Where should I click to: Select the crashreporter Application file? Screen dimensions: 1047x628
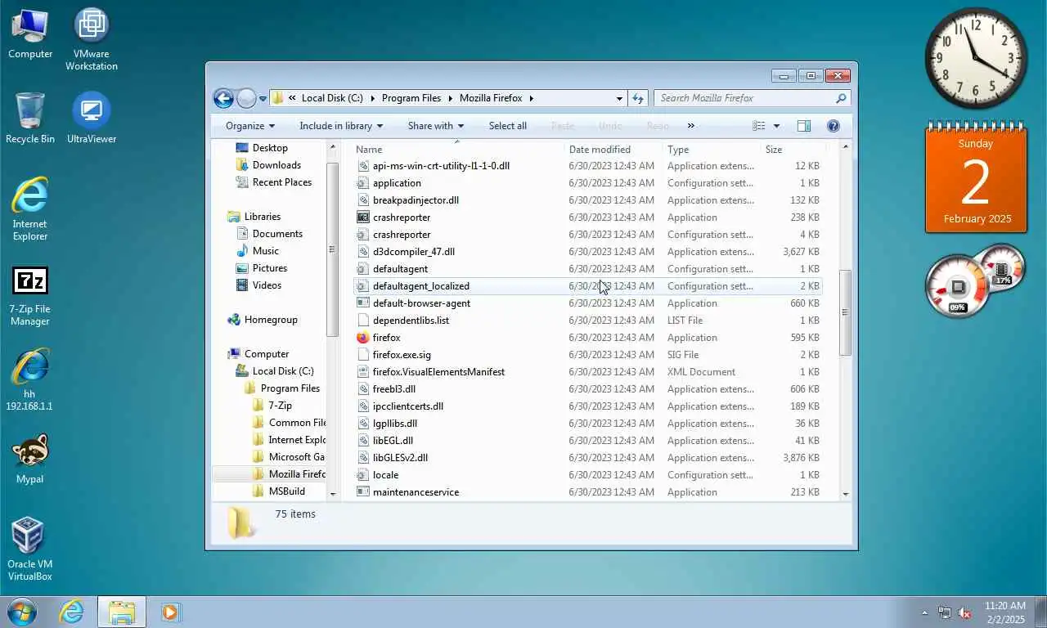coord(587,218)
